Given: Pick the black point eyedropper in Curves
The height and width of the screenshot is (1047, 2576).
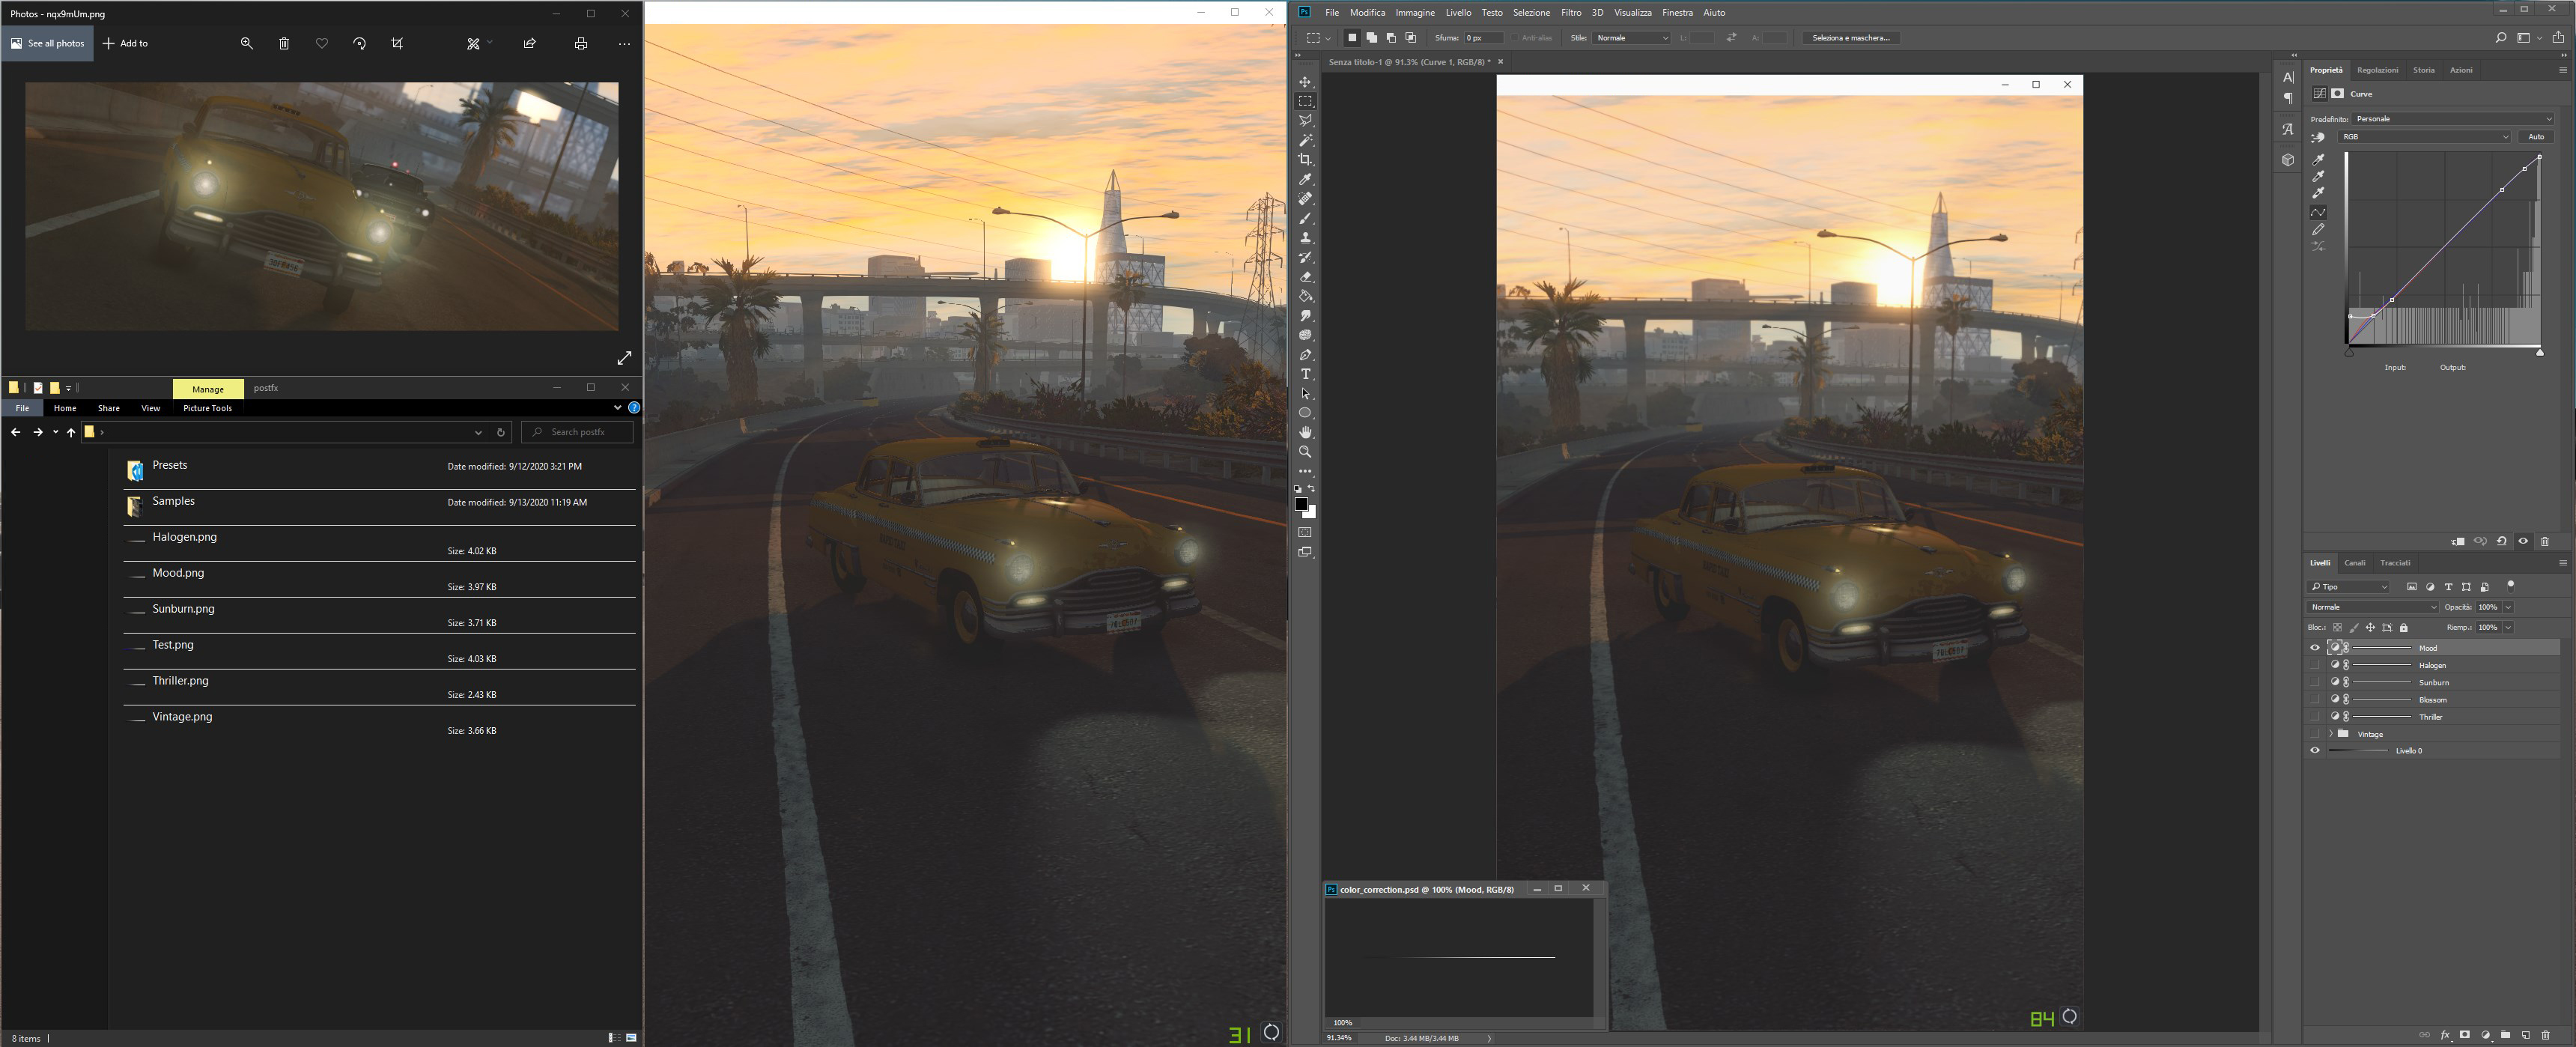Looking at the screenshot, I should (2318, 160).
